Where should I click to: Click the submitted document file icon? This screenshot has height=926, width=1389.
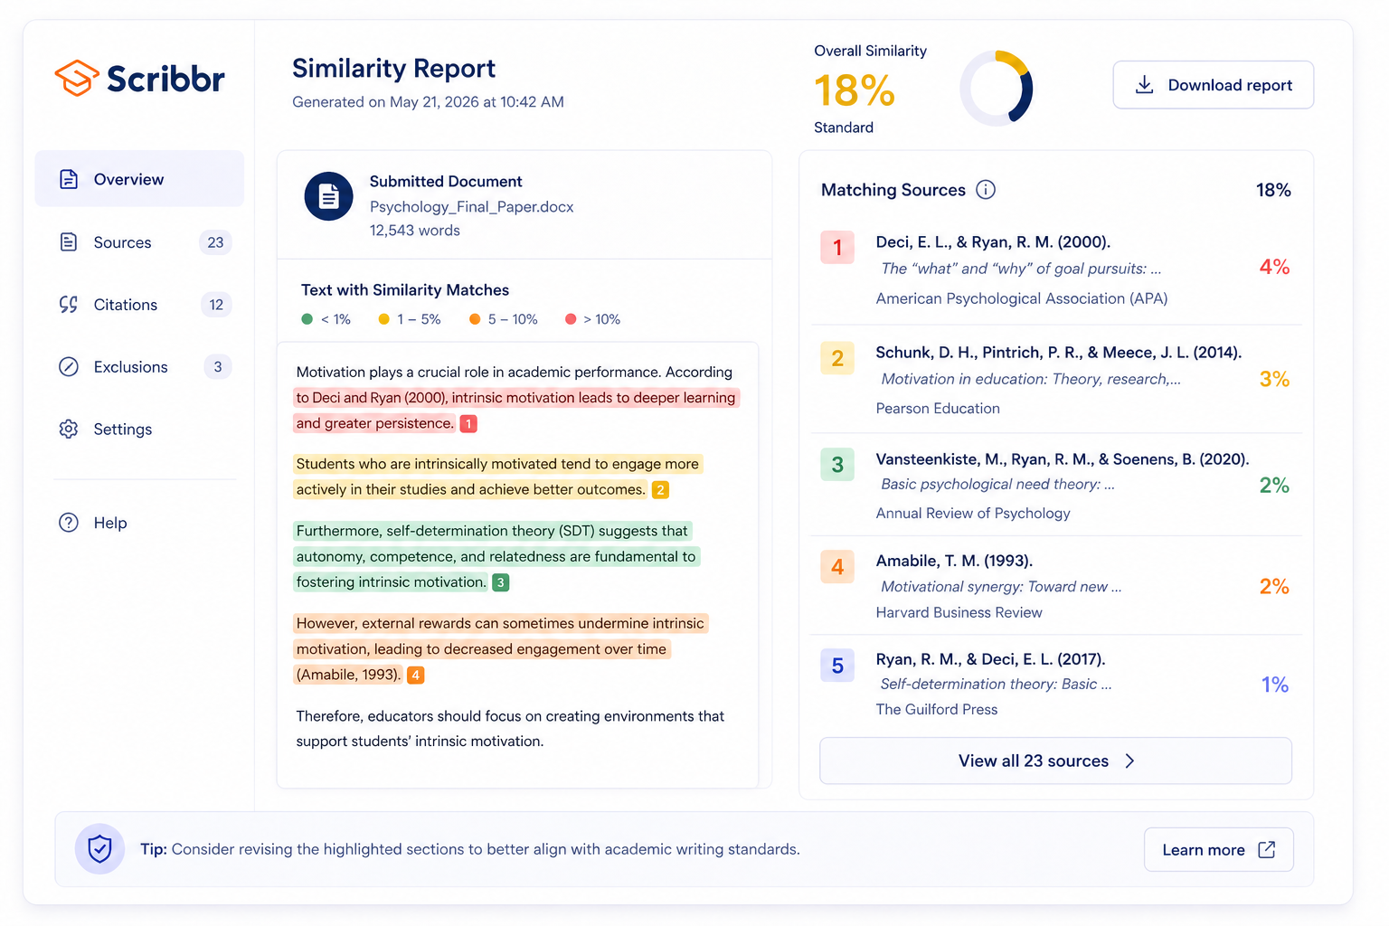coord(328,196)
